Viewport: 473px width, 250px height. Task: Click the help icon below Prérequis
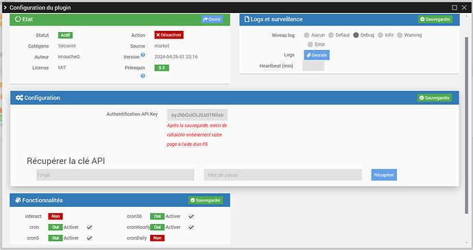[143, 76]
